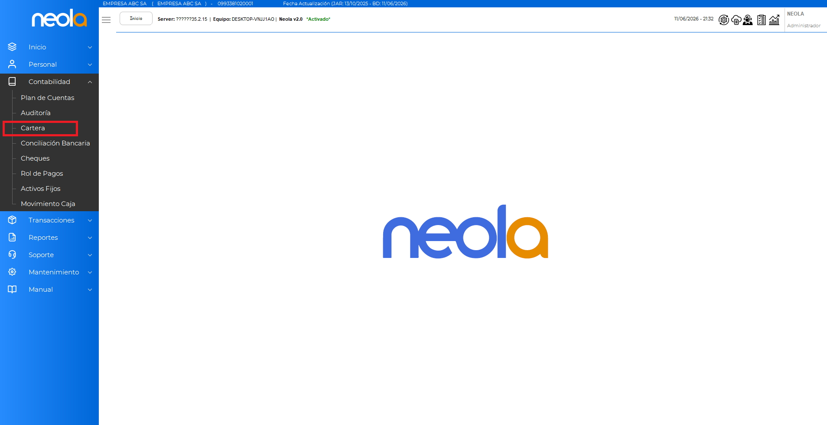Open the cloud document backup icon
827x425 pixels.
(736, 20)
